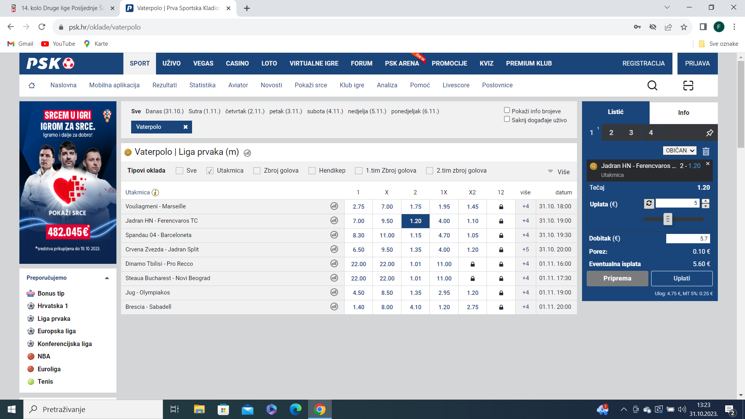Open the search magnifier icon
The image size is (745, 419).
[x=652, y=85]
